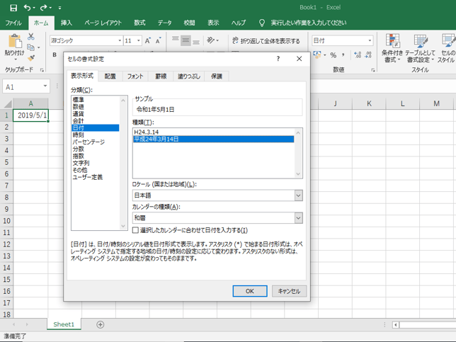Click the Cut scissors icon
Image resolution: width=456 pixels, height=342 pixels.
tap(31, 37)
